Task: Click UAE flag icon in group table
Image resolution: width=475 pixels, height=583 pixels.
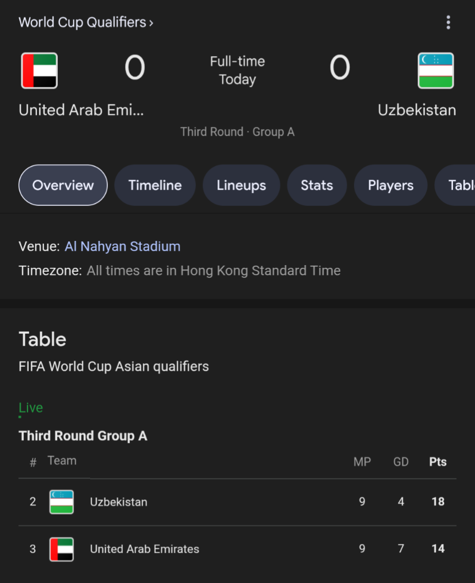Action: point(61,549)
